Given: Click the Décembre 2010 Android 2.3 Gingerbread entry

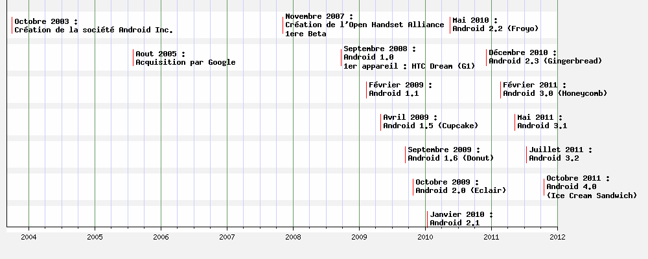Looking at the screenshot, I should [x=545, y=57].
